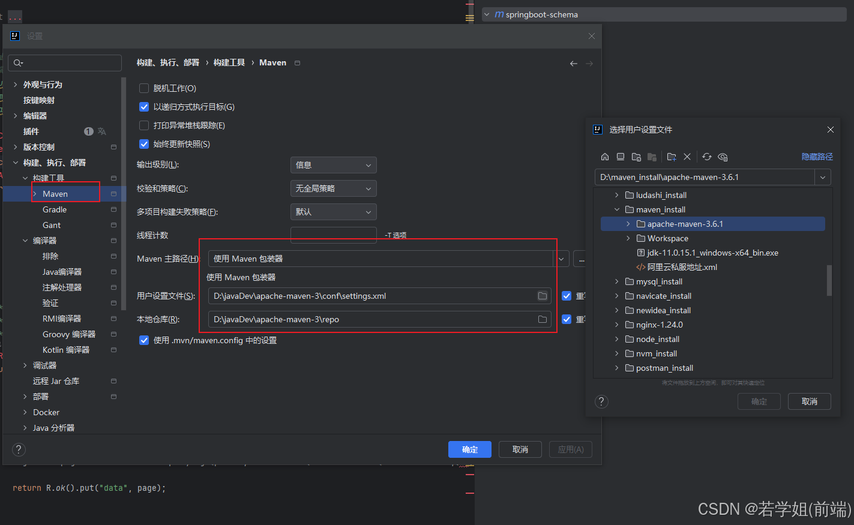Click the settings search input field

(64, 62)
